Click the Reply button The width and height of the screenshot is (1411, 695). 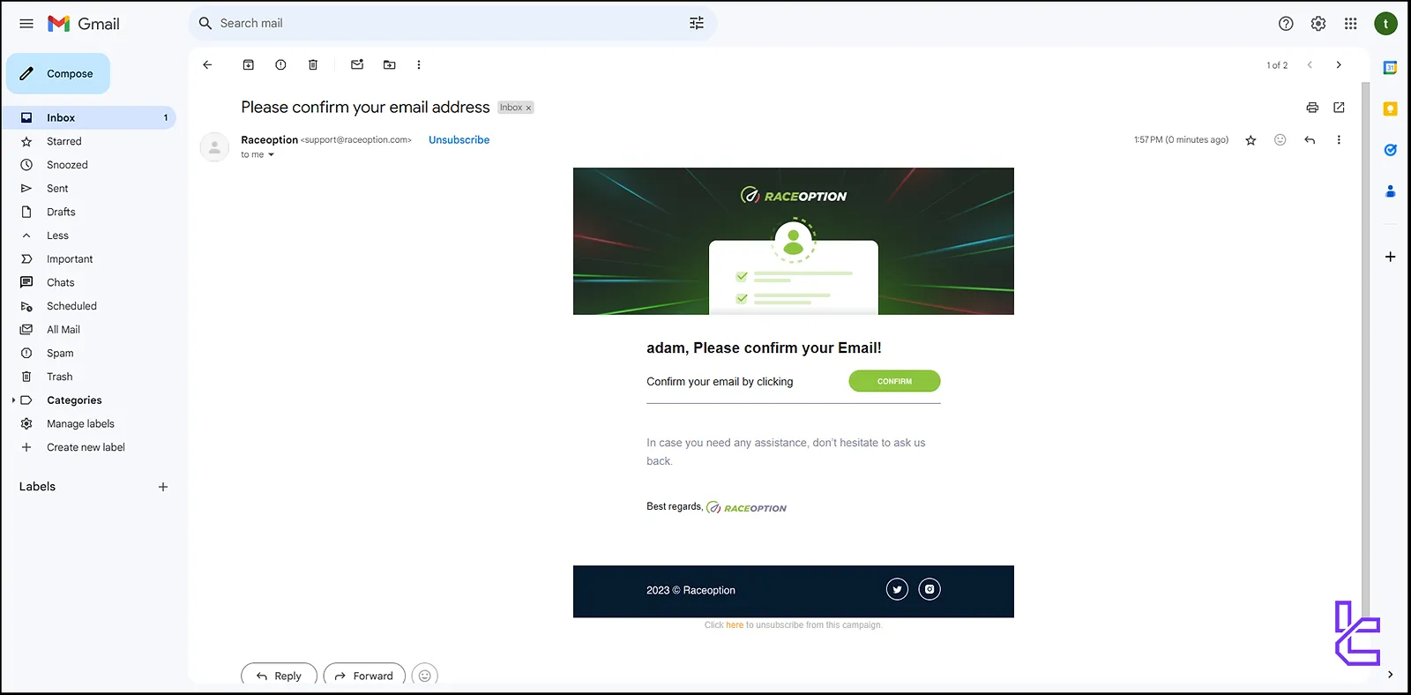pyautogui.click(x=279, y=676)
